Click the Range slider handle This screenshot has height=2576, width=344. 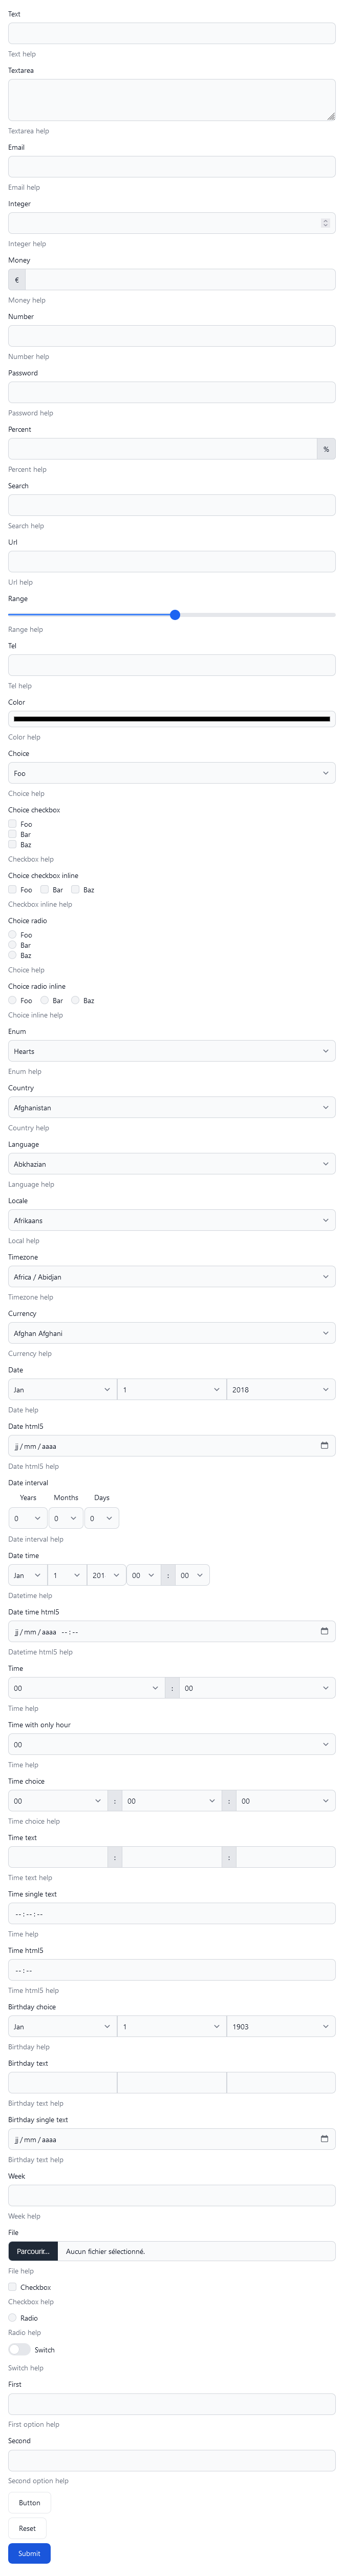(175, 615)
